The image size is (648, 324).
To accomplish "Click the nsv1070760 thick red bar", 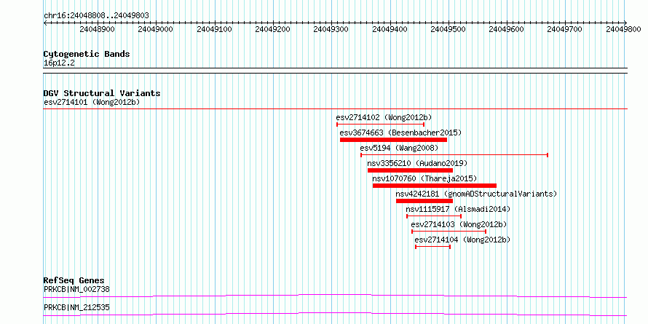I will point(435,186).
